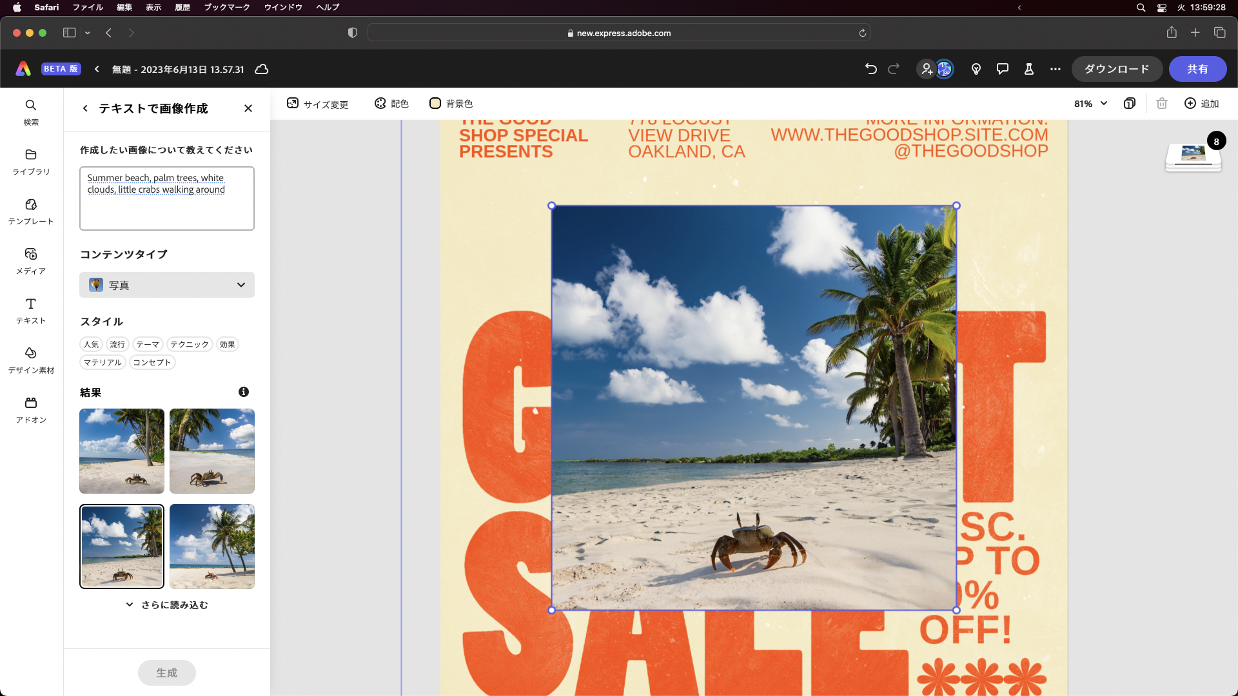The image size is (1238, 696).
Task: Open the ブックマーク menu in the menu bar
Action: pos(226,7)
